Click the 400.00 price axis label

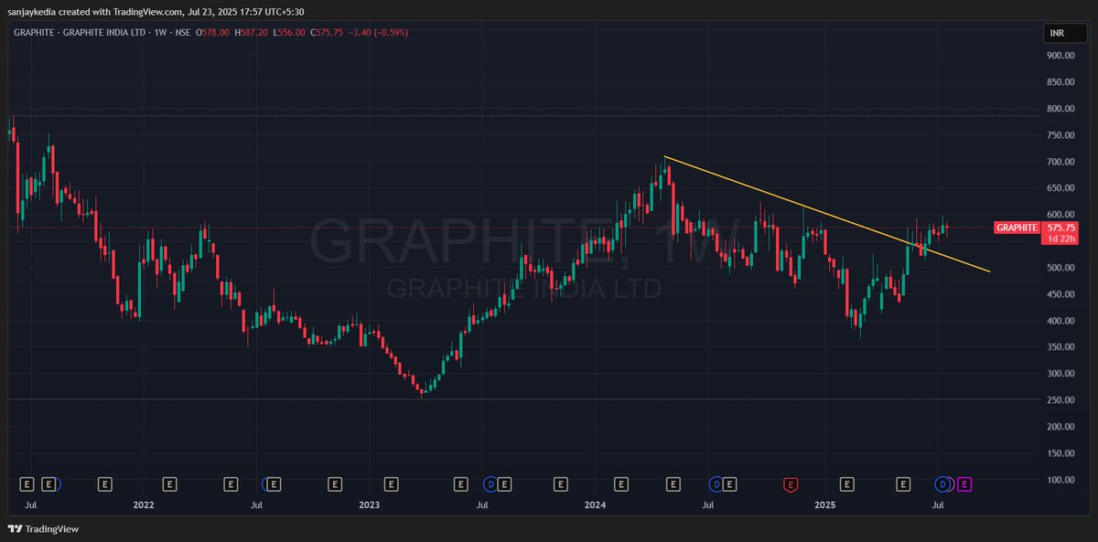point(1060,321)
